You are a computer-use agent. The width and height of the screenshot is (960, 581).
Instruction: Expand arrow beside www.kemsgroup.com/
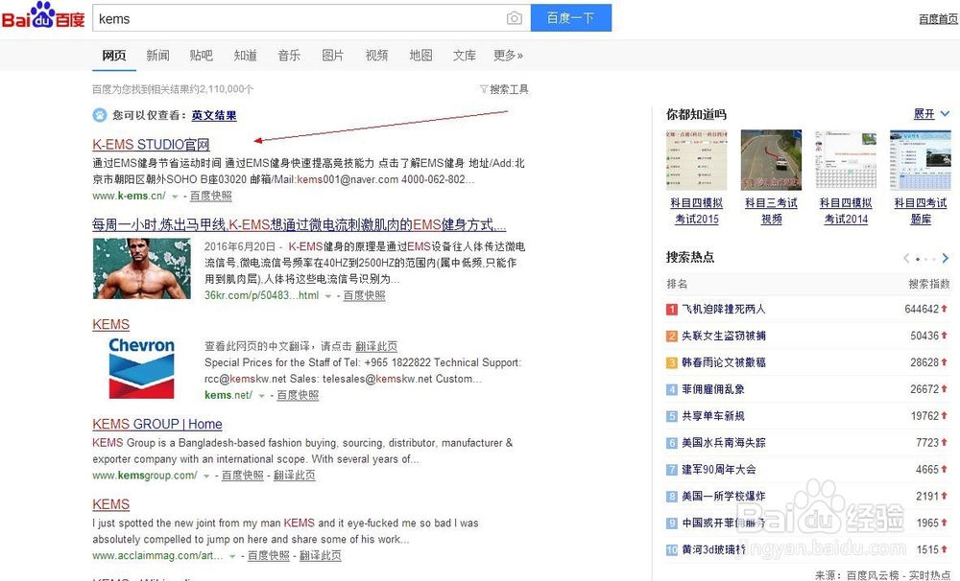coord(206,476)
